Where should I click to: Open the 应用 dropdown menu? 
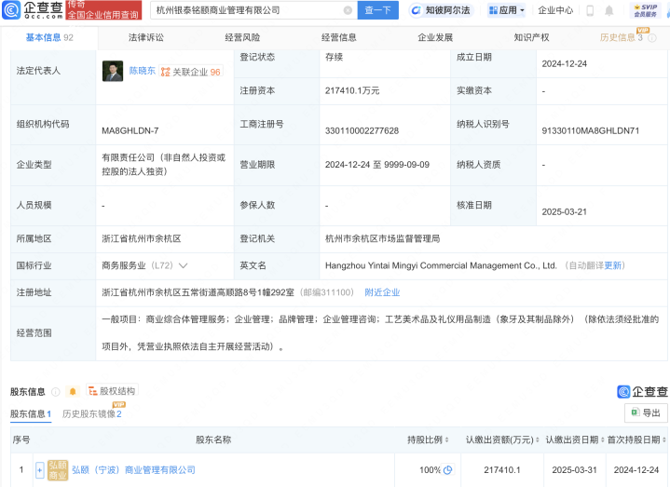[x=506, y=10]
